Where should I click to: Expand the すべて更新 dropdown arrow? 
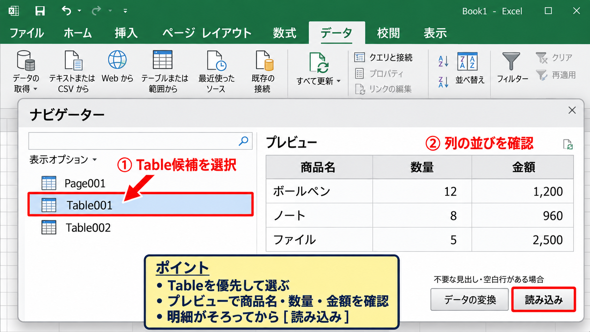(339, 81)
